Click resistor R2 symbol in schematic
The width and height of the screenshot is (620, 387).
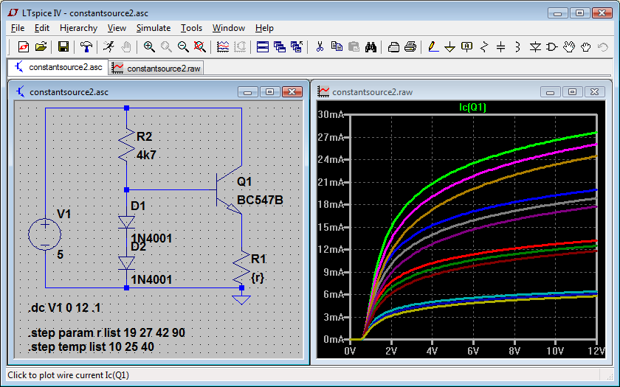pos(126,144)
